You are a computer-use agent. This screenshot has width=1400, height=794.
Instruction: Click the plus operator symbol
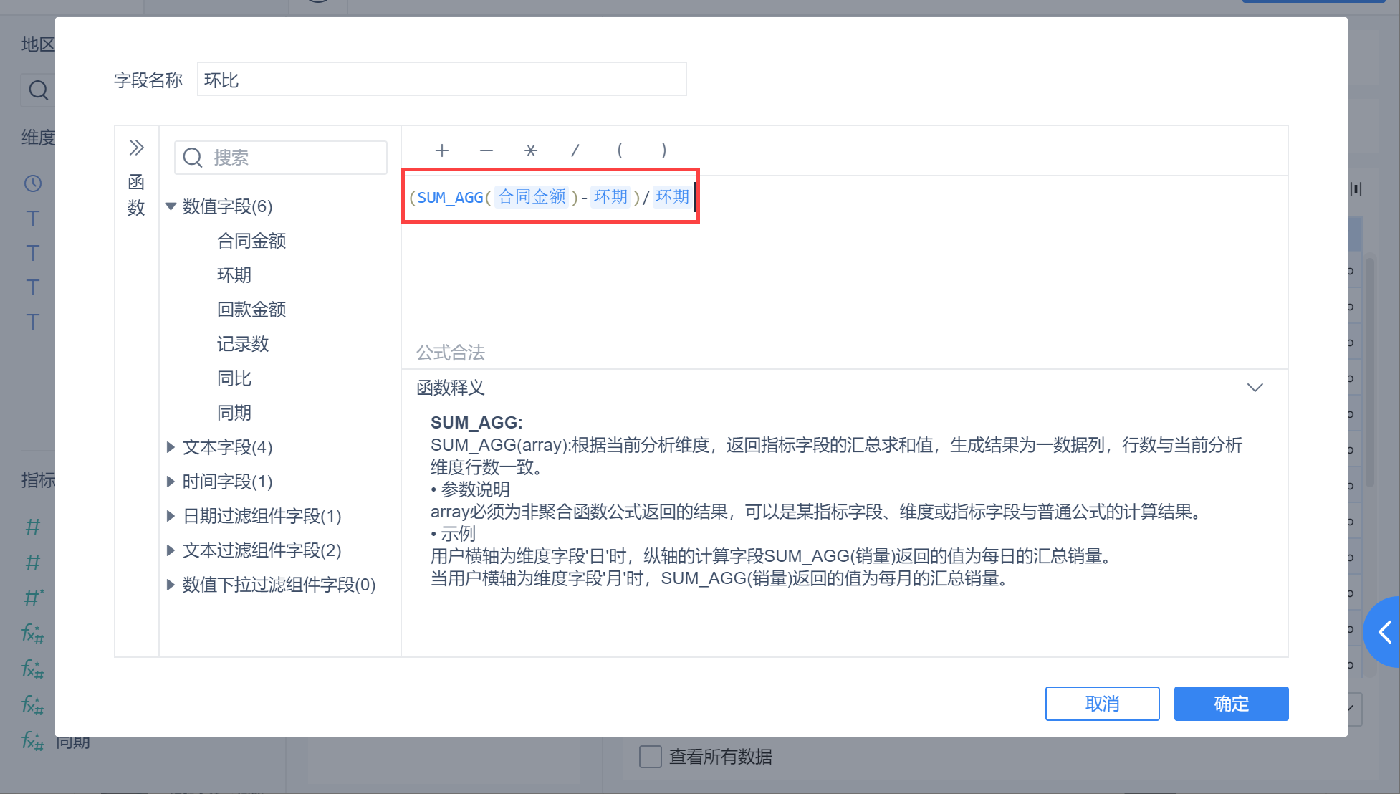(441, 150)
